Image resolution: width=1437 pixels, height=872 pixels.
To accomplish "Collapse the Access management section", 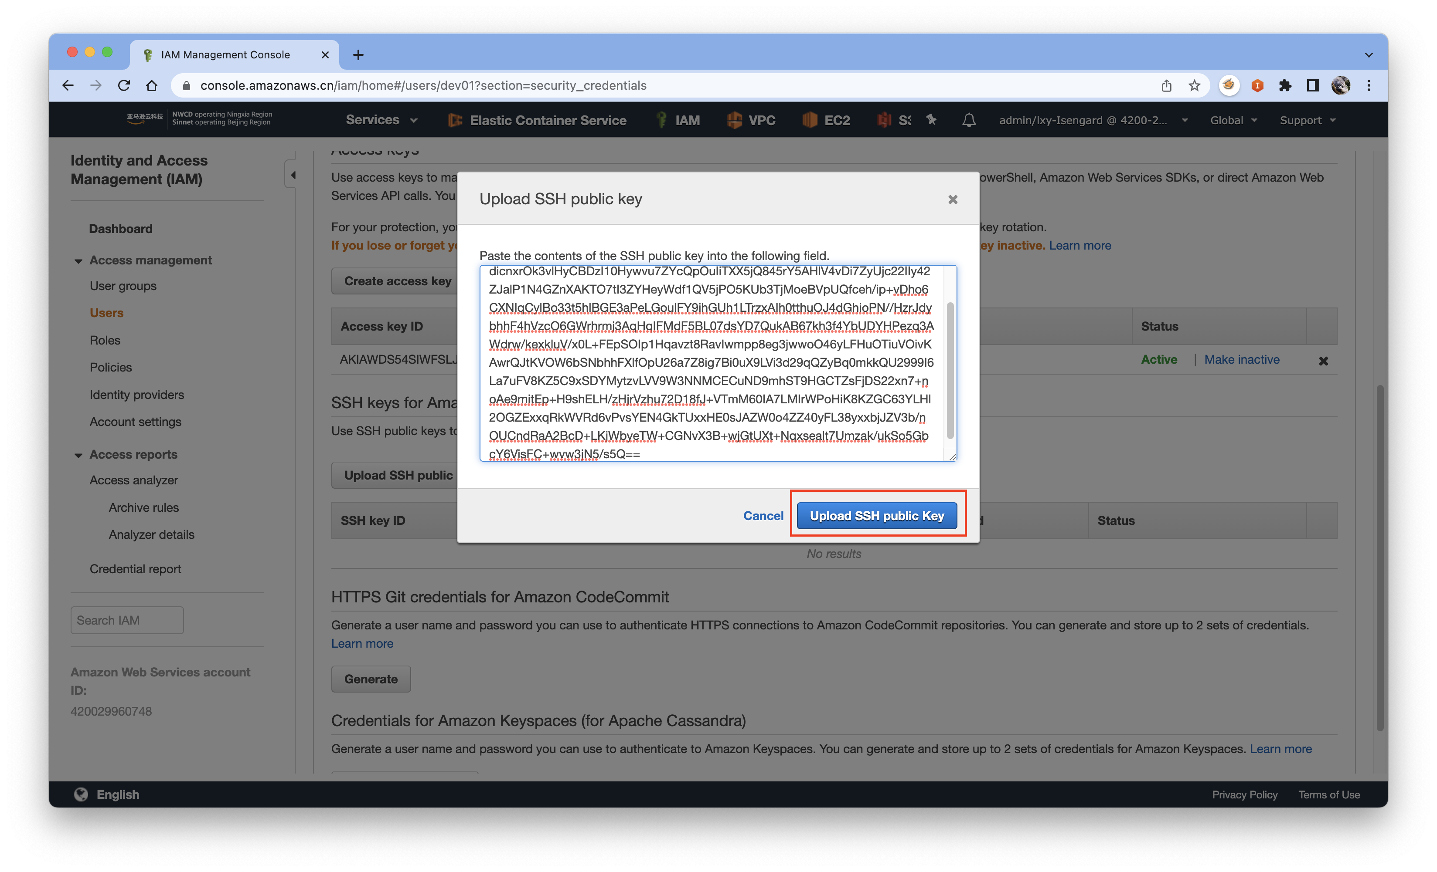I will [78, 261].
